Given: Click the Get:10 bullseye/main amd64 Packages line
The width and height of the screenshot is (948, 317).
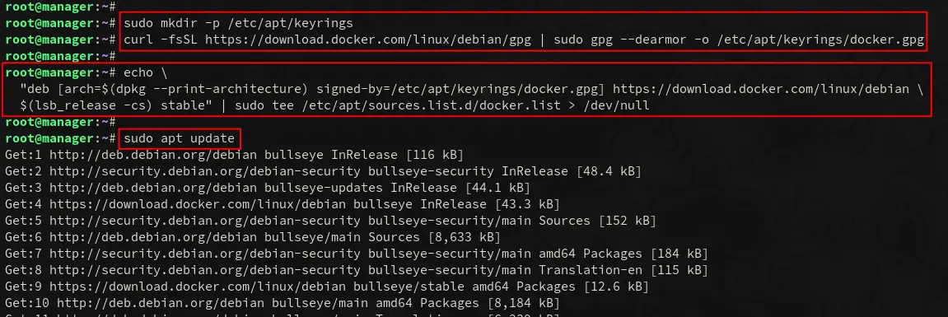Looking at the screenshot, I should tap(283, 302).
